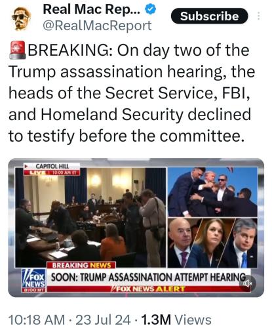Click the 23 Jul 24 date
Screen dimensions: 272x328
[103, 319]
